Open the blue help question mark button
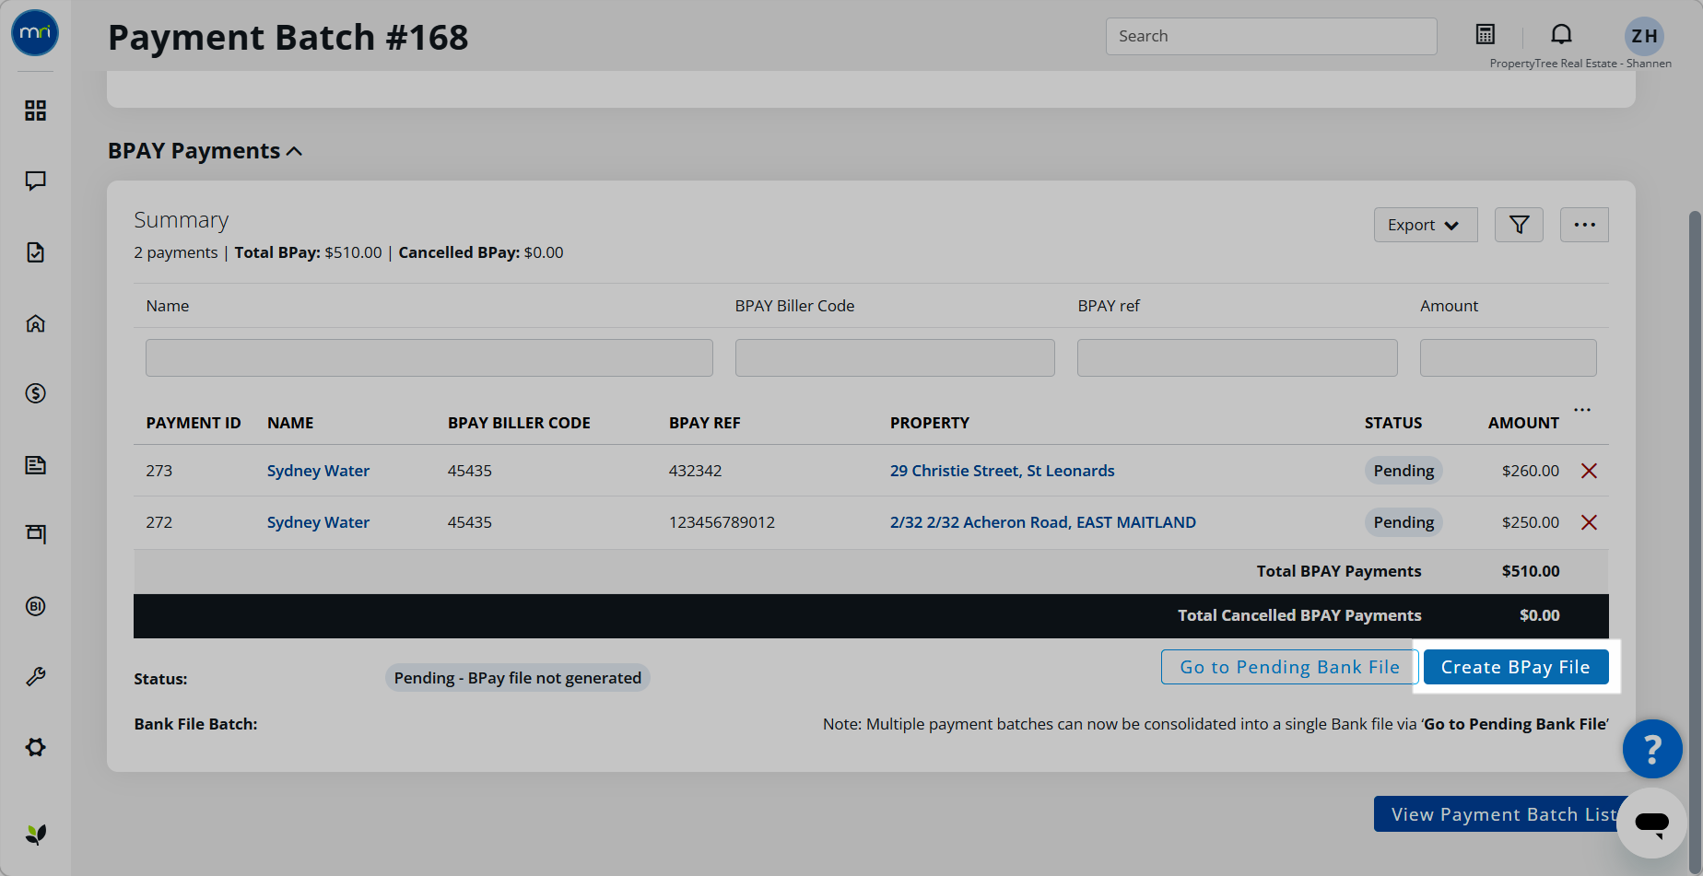The image size is (1703, 876). pos(1652,749)
